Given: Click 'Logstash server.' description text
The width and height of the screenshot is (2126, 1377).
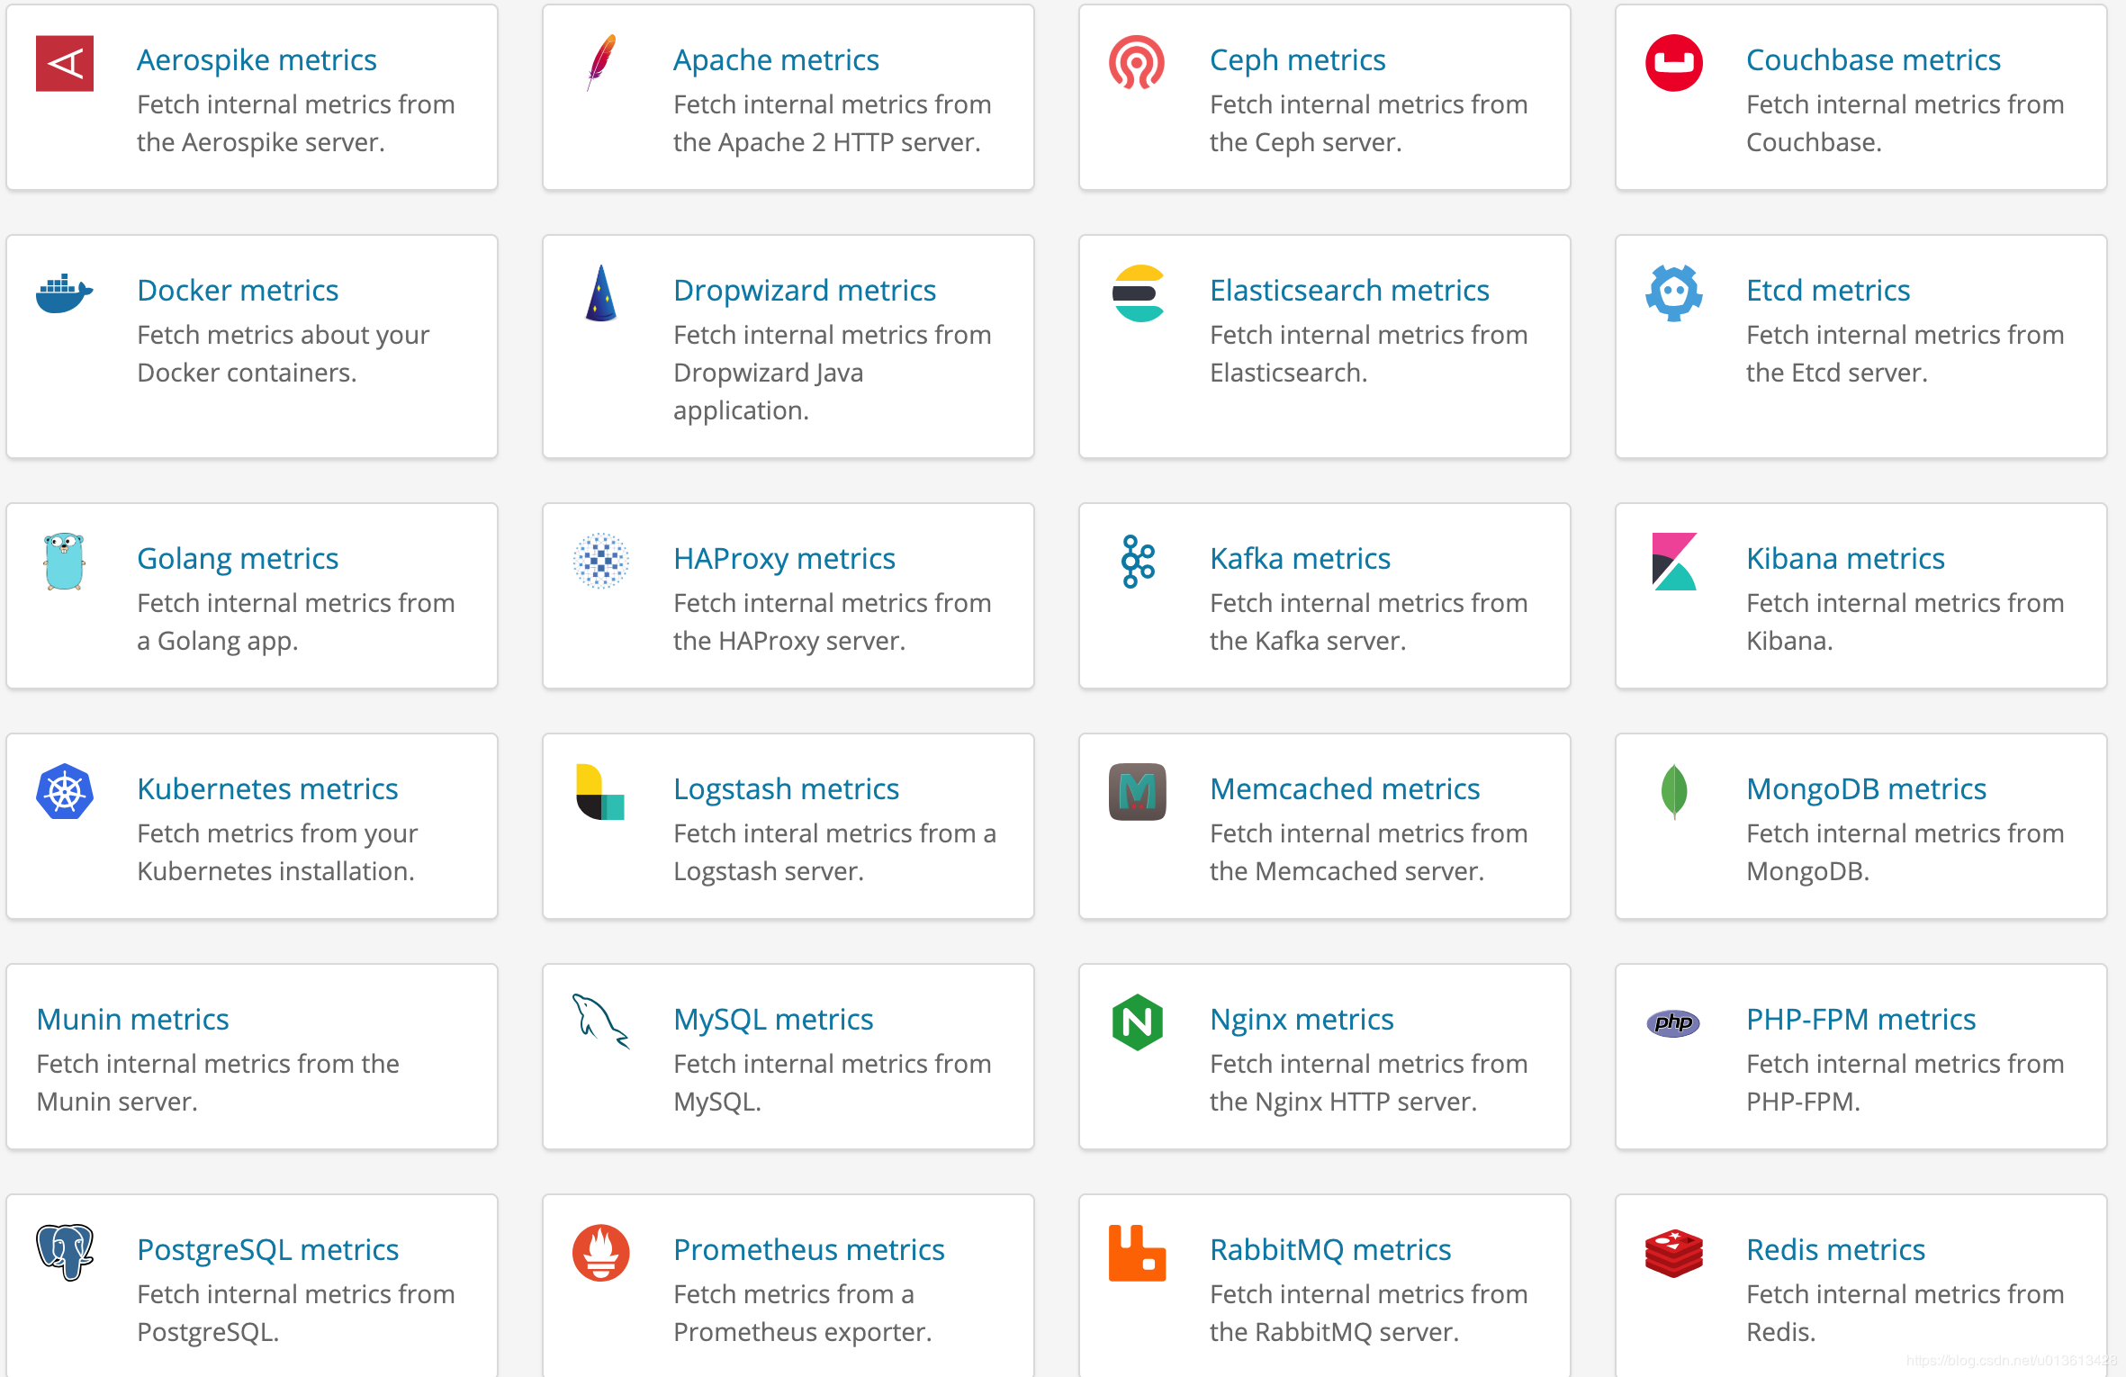Looking at the screenshot, I should 768,871.
